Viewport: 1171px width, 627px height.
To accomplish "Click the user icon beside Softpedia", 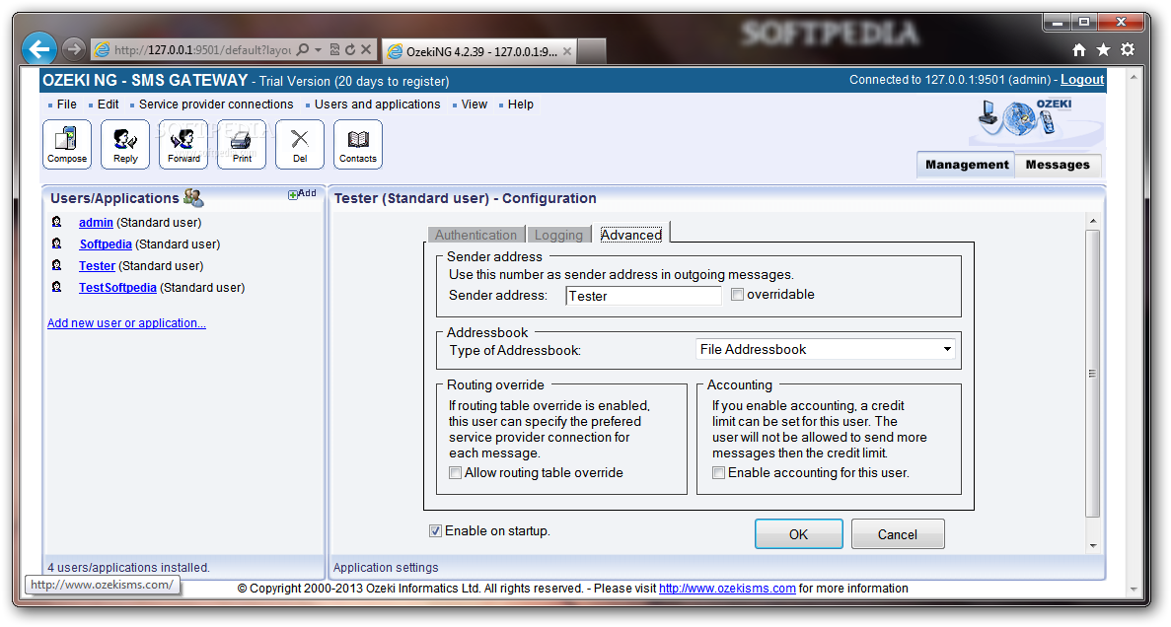I will click(57, 244).
